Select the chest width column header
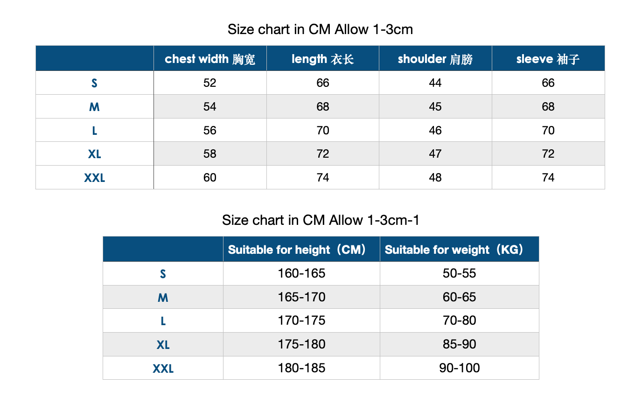The height and width of the screenshot is (404, 642). tap(210, 59)
